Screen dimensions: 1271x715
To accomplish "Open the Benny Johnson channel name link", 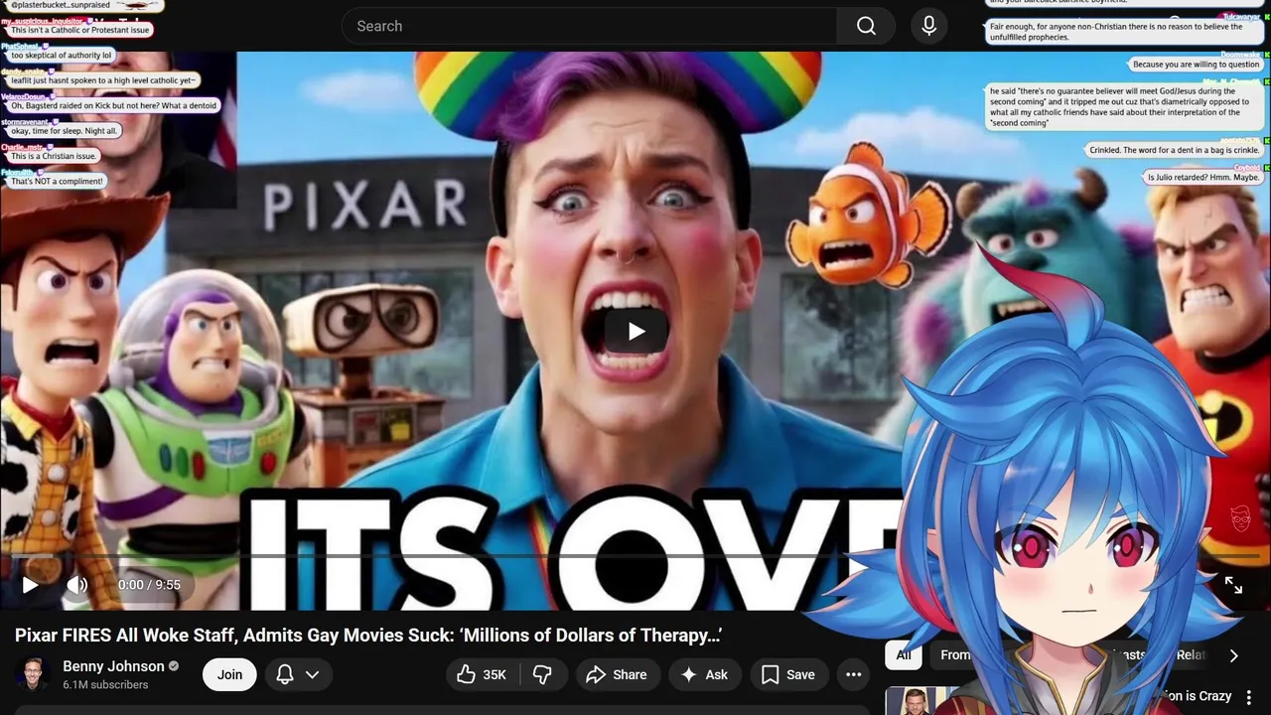I will (x=113, y=666).
